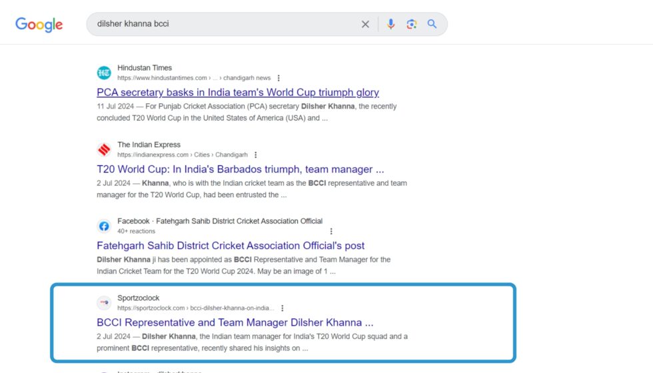Open more options for Hindustan Times result
The width and height of the screenshot is (653, 373).
pyautogui.click(x=279, y=78)
